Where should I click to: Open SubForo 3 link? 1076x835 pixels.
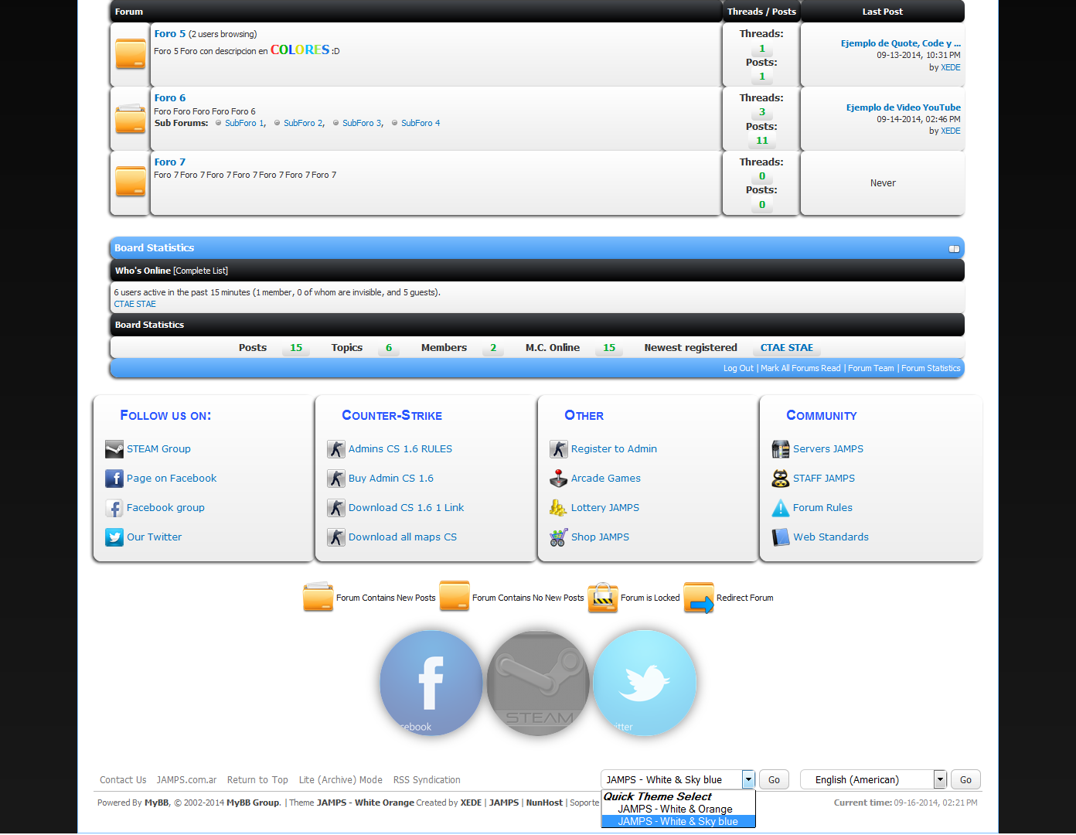click(362, 123)
